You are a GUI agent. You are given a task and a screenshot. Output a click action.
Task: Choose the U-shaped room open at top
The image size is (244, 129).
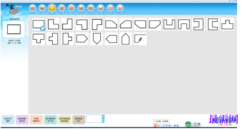(169, 24)
